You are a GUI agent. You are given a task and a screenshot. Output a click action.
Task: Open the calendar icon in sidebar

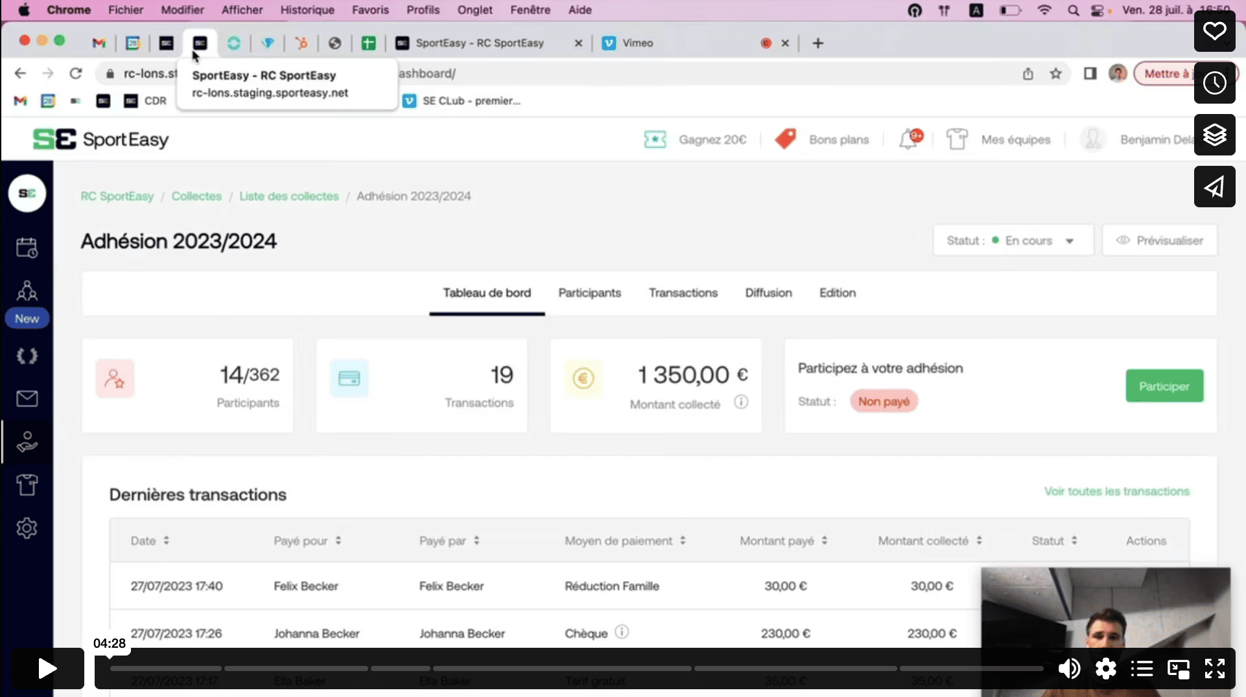tap(27, 247)
